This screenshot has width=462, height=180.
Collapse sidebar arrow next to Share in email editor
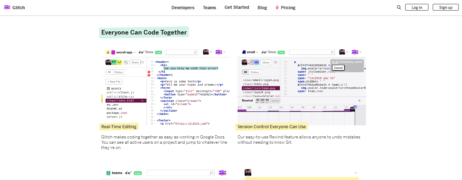tap(275, 62)
